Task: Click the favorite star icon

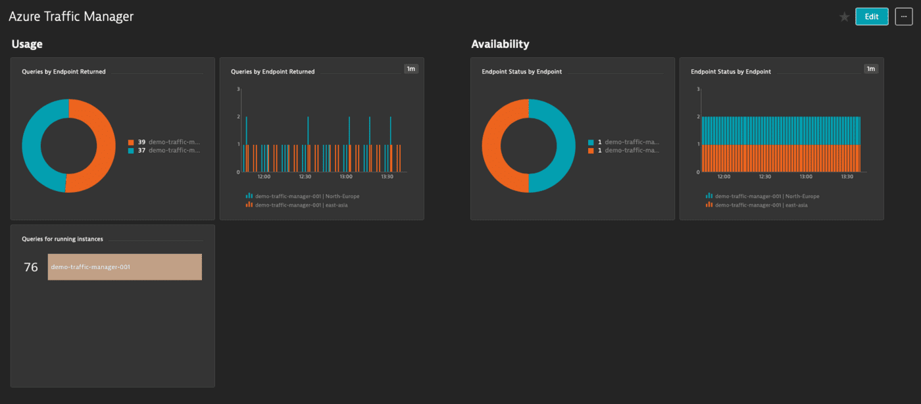Action: [844, 17]
